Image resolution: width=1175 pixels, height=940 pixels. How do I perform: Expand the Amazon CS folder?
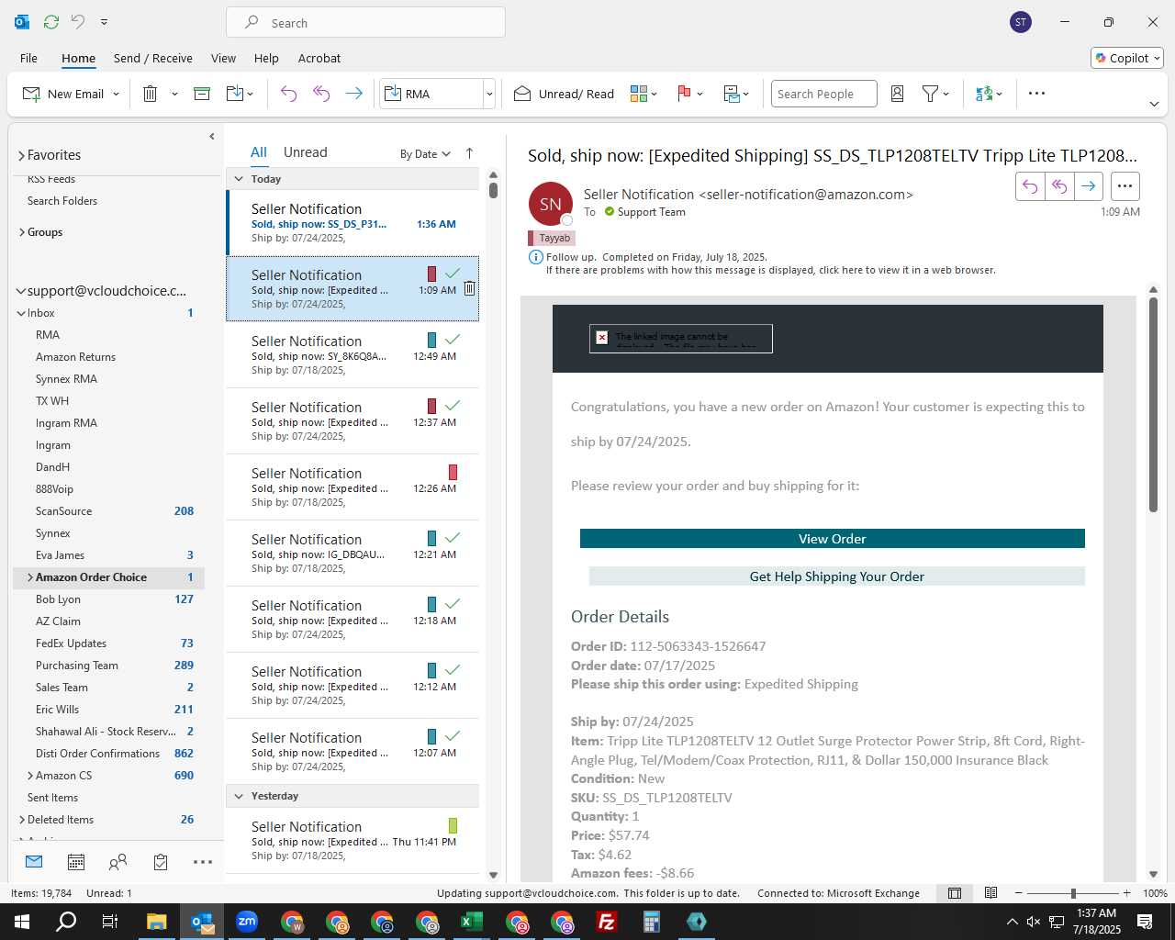30,776
